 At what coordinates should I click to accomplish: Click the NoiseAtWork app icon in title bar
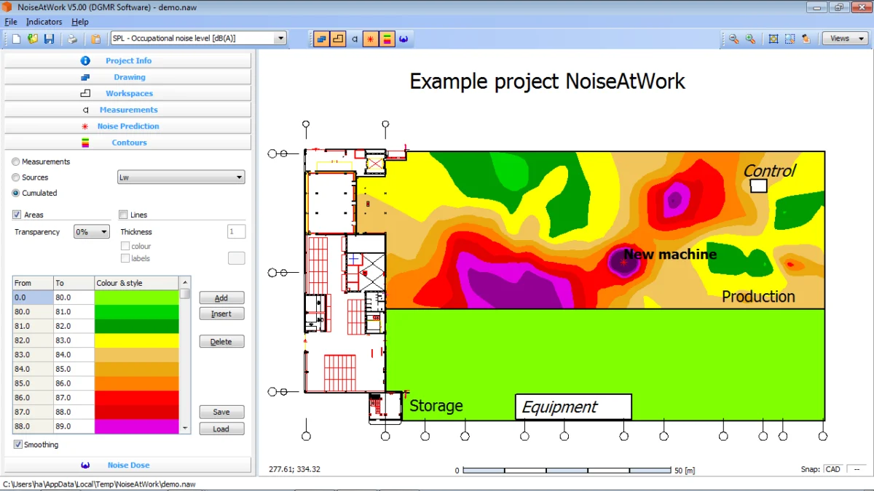pos(7,7)
